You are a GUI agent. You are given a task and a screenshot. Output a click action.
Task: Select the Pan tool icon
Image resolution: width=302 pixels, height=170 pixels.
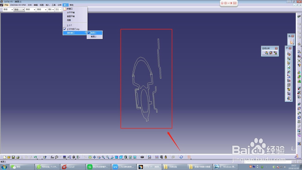click(x=94, y=157)
